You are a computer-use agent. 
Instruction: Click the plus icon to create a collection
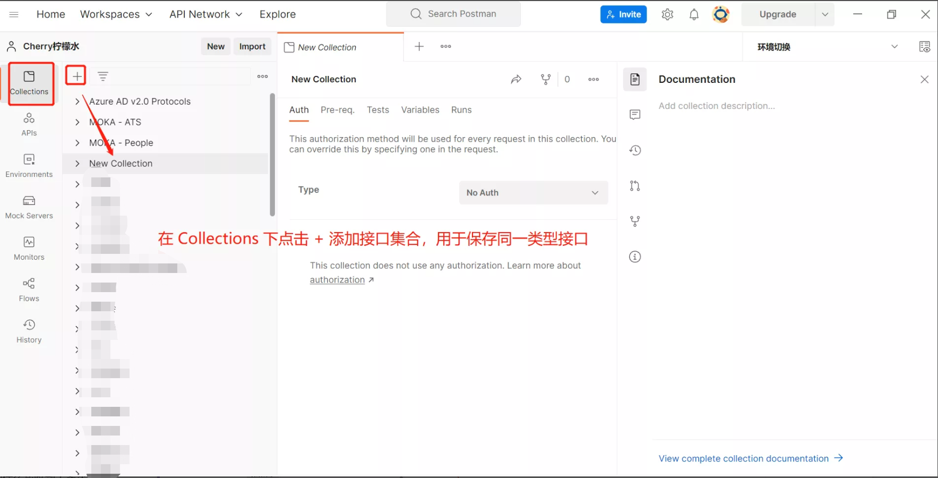tap(77, 76)
